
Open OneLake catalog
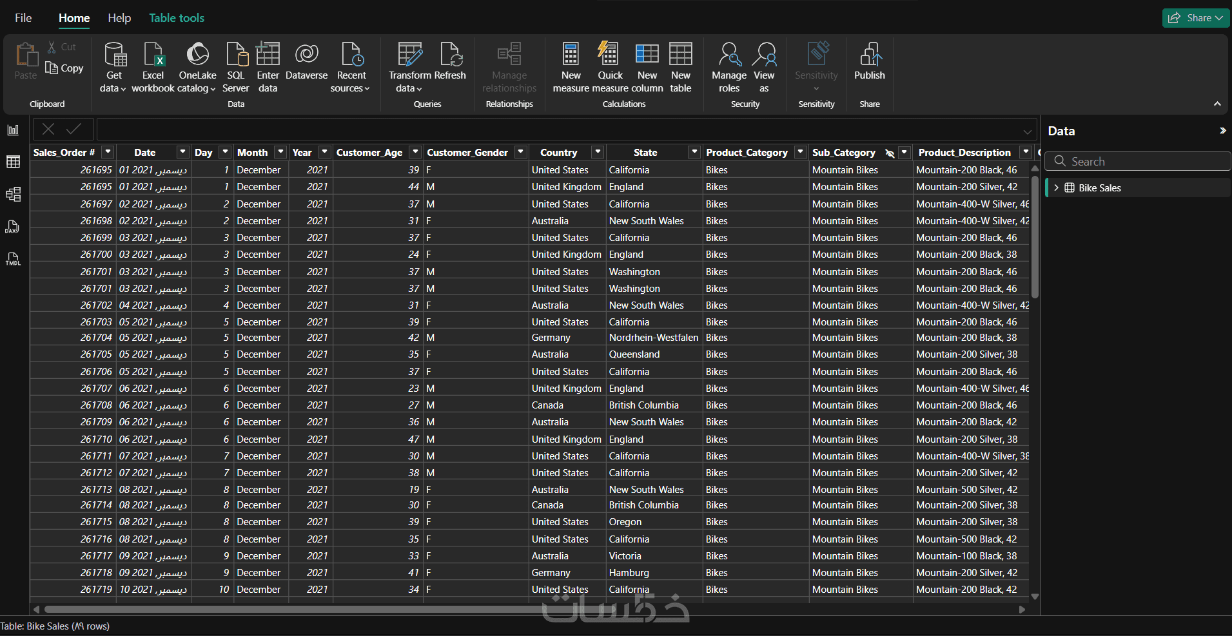click(197, 67)
